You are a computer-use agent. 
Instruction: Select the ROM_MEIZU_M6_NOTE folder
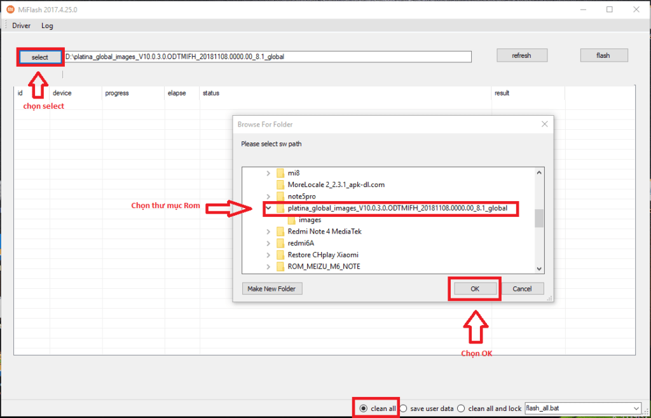tap(324, 267)
